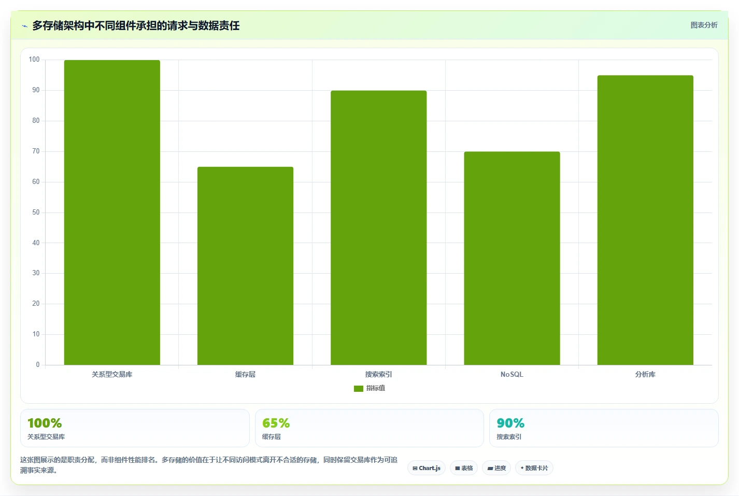
Task: Click the 缓存层 x-axis label
Action: tap(245, 374)
